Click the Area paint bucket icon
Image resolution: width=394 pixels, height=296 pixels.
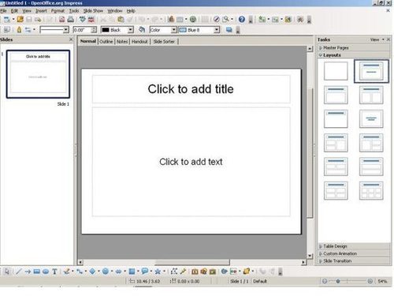click(x=142, y=30)
